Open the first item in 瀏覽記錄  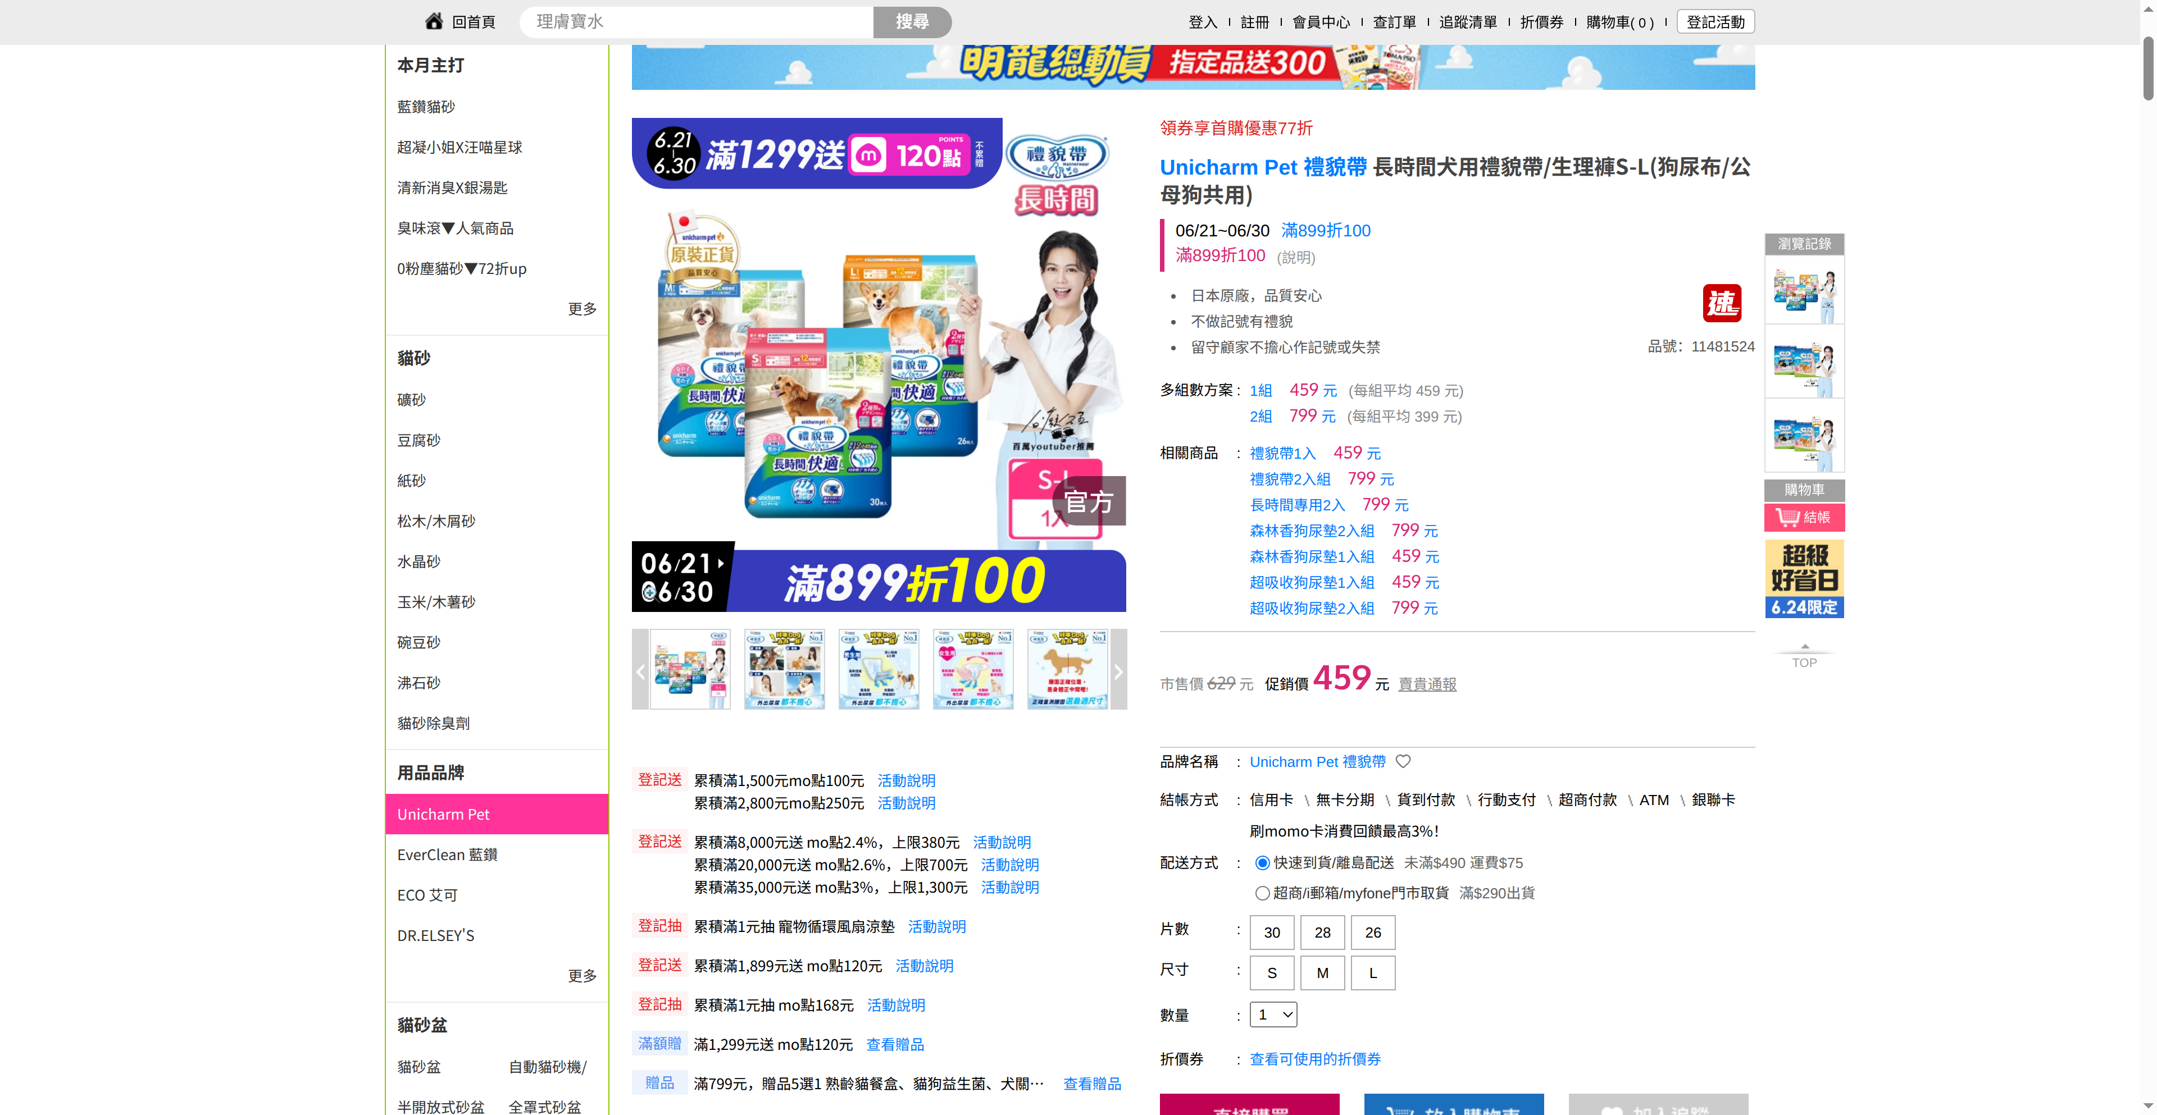coord(1804,289)
